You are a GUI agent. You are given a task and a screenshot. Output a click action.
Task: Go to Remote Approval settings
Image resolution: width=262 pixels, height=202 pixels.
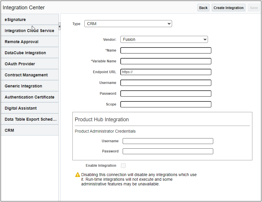30,42
